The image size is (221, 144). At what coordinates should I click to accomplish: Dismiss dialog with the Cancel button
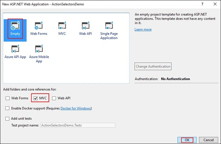(x=209, y=140)
